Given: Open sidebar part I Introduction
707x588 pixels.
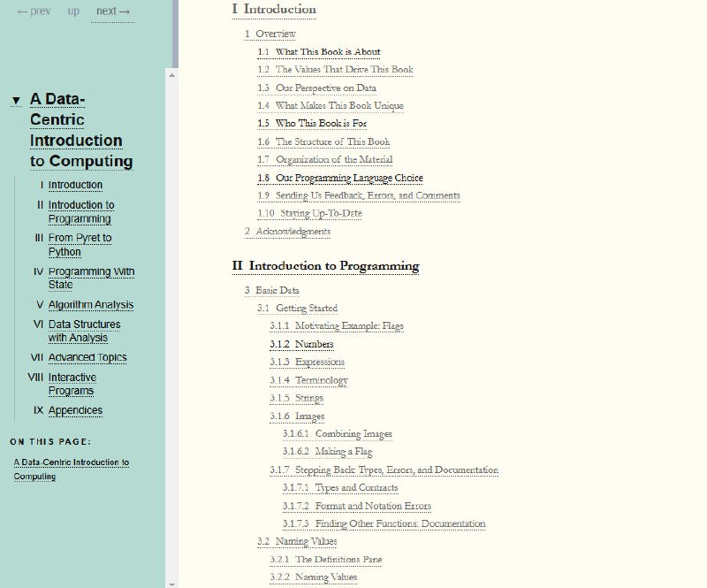Looking at the screenshot, I should pos(75,185).
